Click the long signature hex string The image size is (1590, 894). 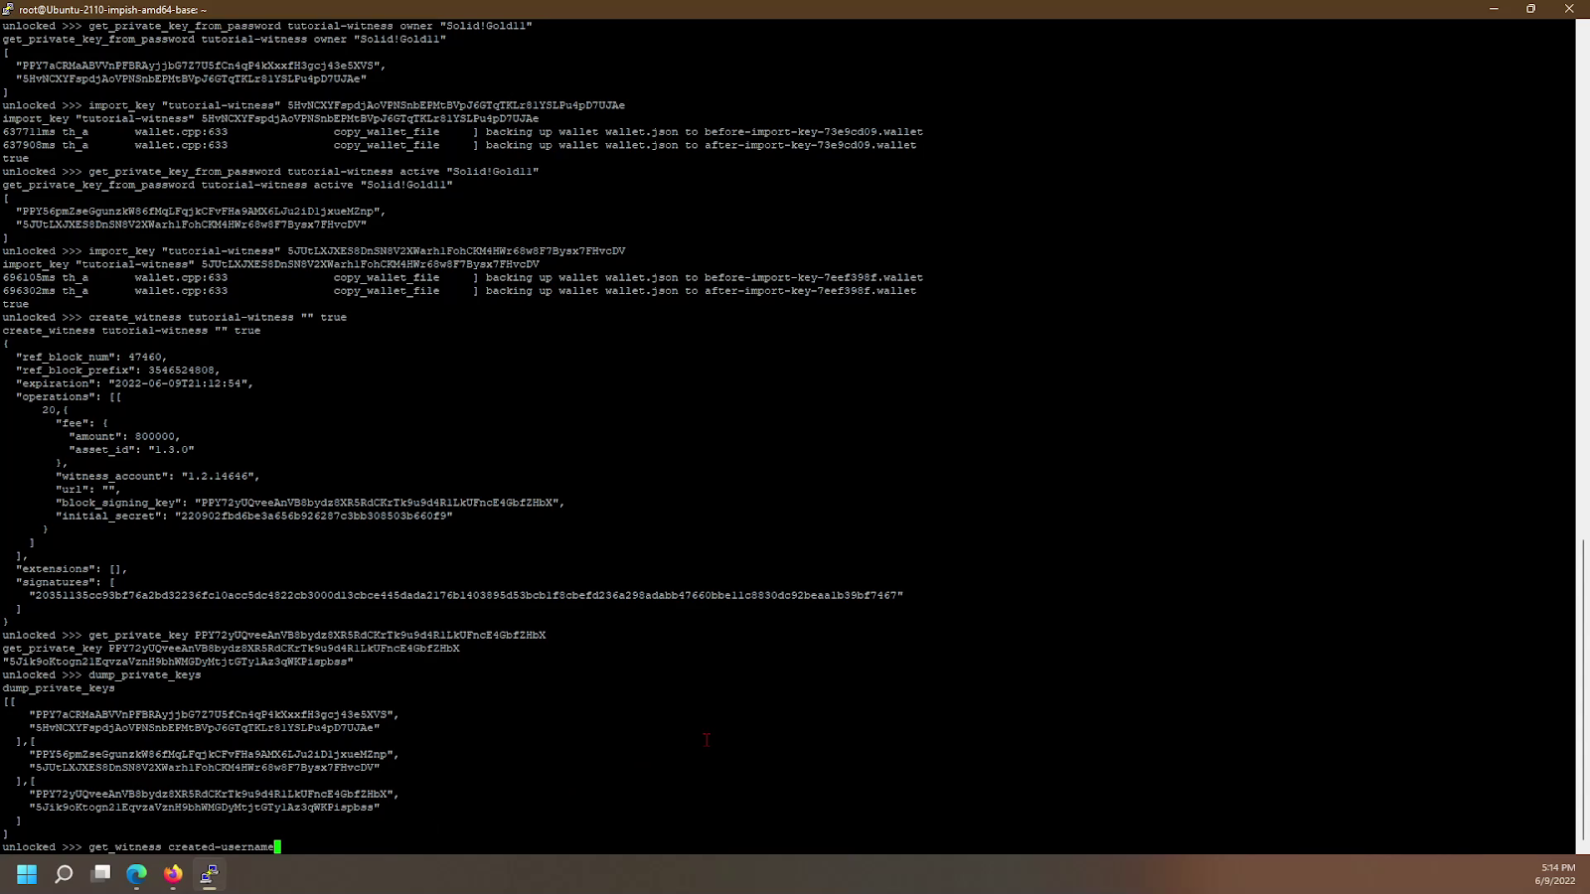[x=466, y=596]
